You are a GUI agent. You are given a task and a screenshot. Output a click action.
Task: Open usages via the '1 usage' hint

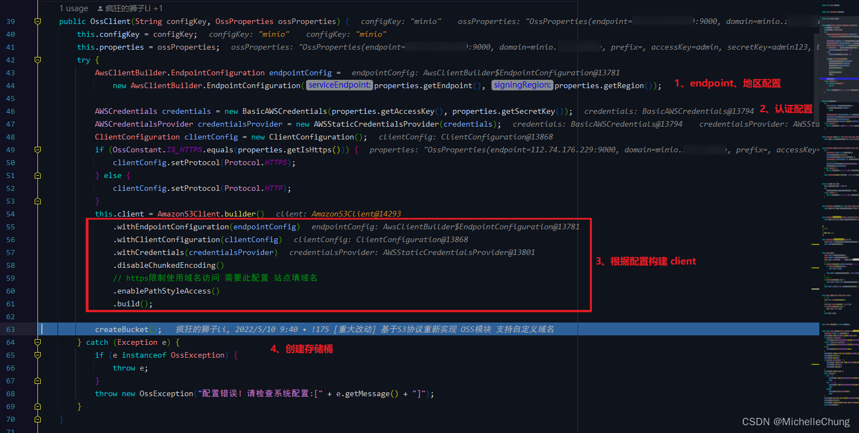[73, 8]
